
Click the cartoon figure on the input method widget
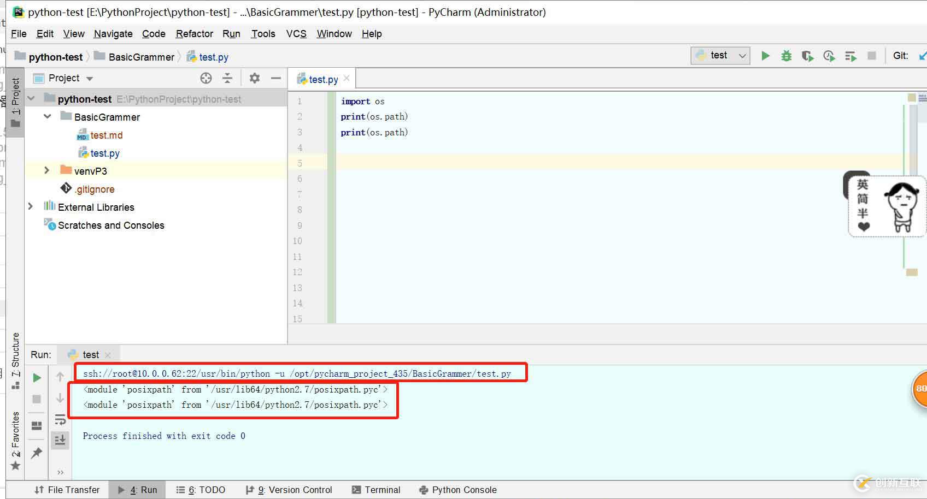(x=902, y=207)
